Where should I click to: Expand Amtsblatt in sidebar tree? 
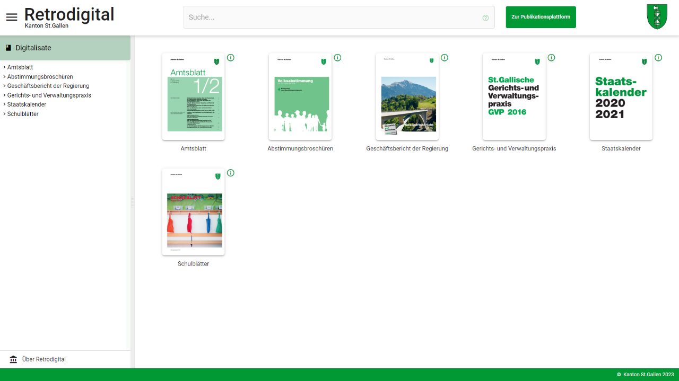4,67
